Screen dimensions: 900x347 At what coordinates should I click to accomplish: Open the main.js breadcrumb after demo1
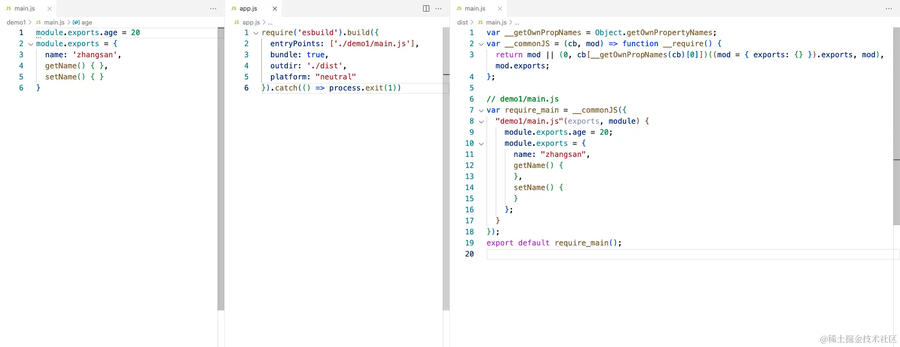54,23
